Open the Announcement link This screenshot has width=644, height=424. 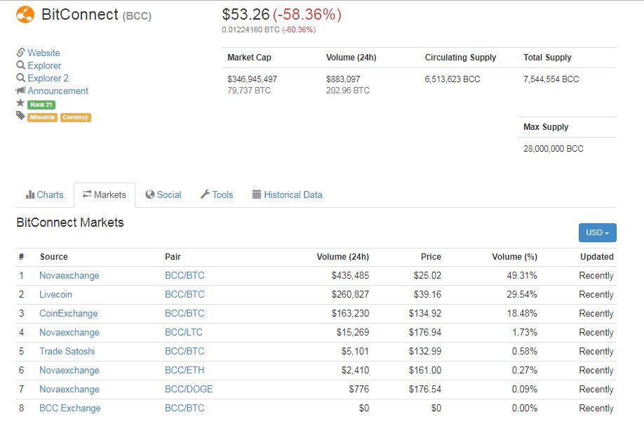[58, 91]
